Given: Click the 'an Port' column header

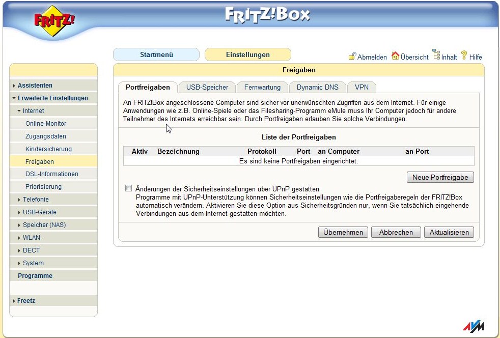Looking at the screenshot, I should tap(417, 152).
